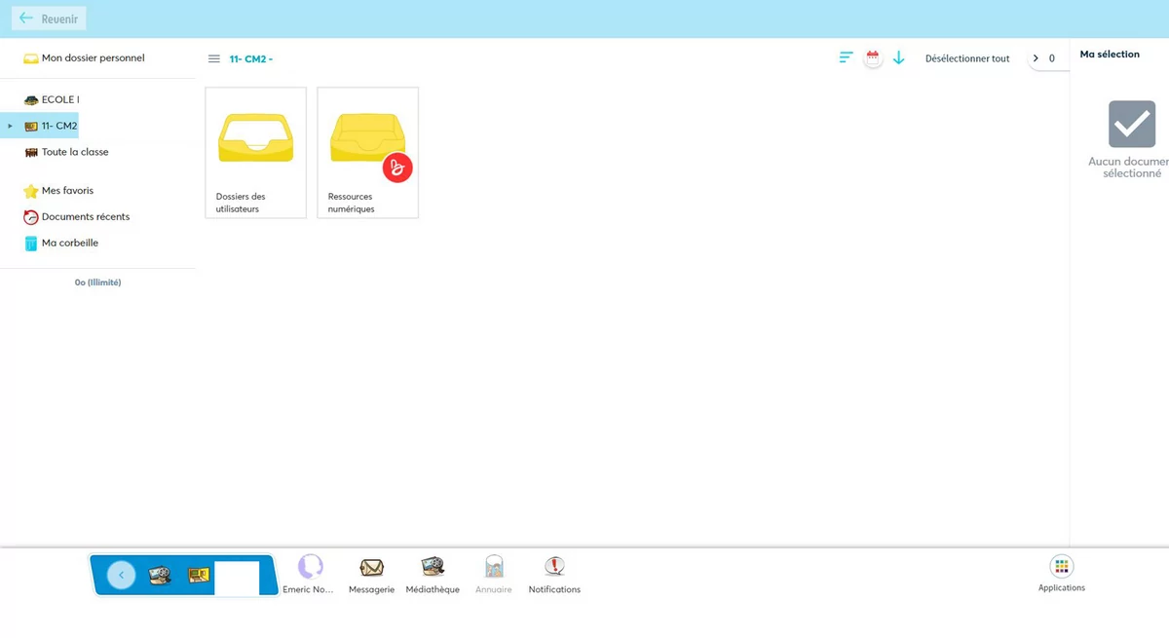
Task: Reverse sort order with the down arrow
Action: coord(899,58)
